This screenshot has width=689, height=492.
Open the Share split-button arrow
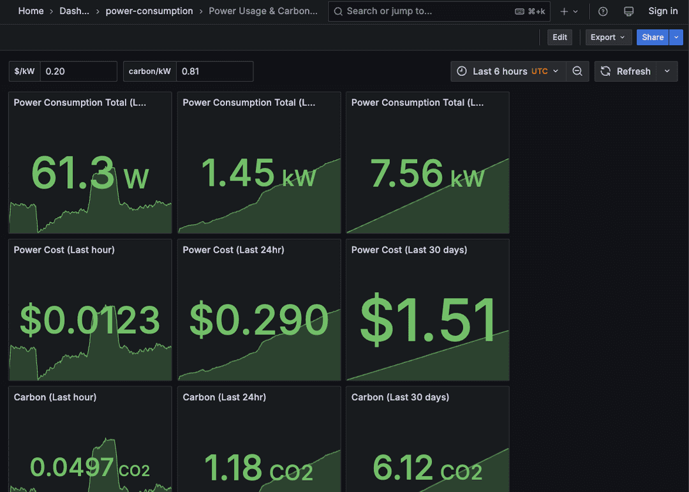point(676,37)
